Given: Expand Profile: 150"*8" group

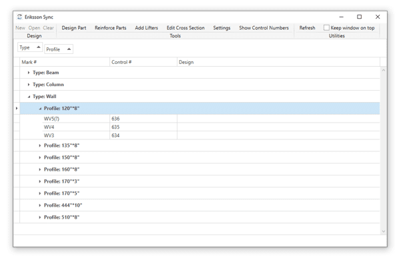Looking at the screenshot, I should tap(40, 157).
